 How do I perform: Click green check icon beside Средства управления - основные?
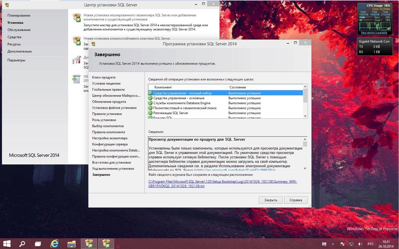click(150, 98)
